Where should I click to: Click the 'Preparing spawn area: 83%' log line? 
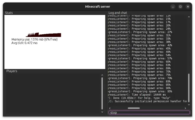coord(139,82)
